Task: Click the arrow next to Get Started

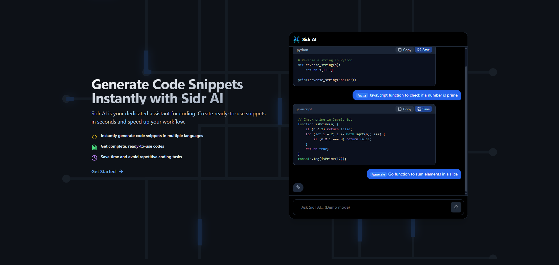Action: pyautogui.click(x=121, y=171)
